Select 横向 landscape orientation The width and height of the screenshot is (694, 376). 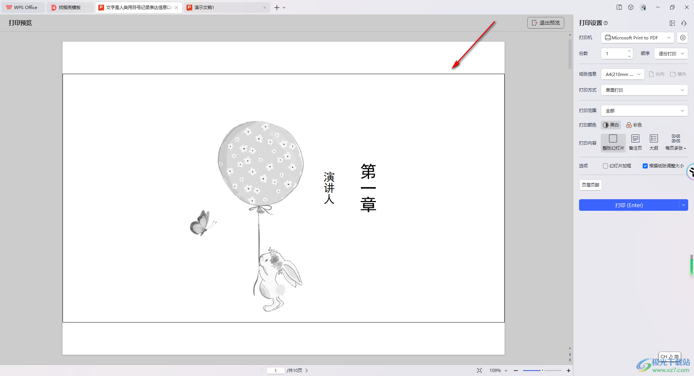pos(678,74)
